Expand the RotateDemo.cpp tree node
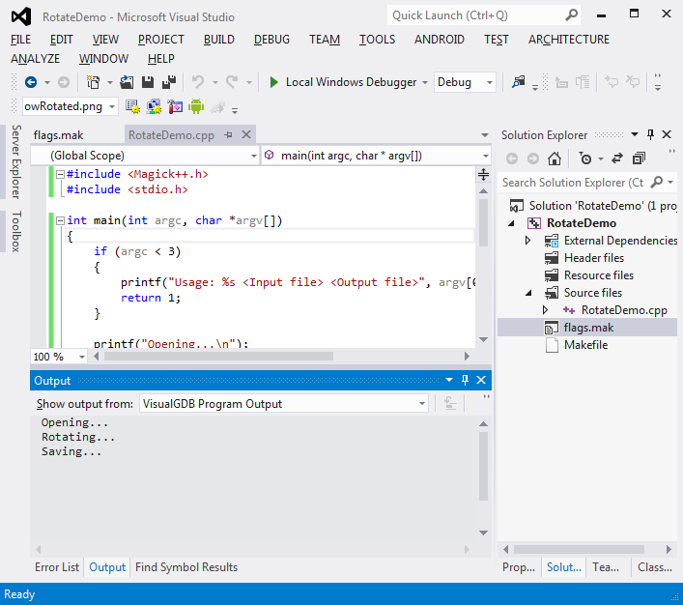The height and width of the screenshot is (605, 683). click(x=545, y=310)
